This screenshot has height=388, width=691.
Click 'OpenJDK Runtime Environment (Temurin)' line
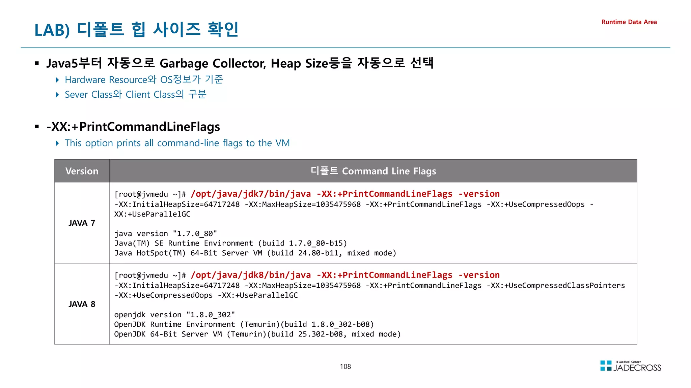(x=244, y=325)
